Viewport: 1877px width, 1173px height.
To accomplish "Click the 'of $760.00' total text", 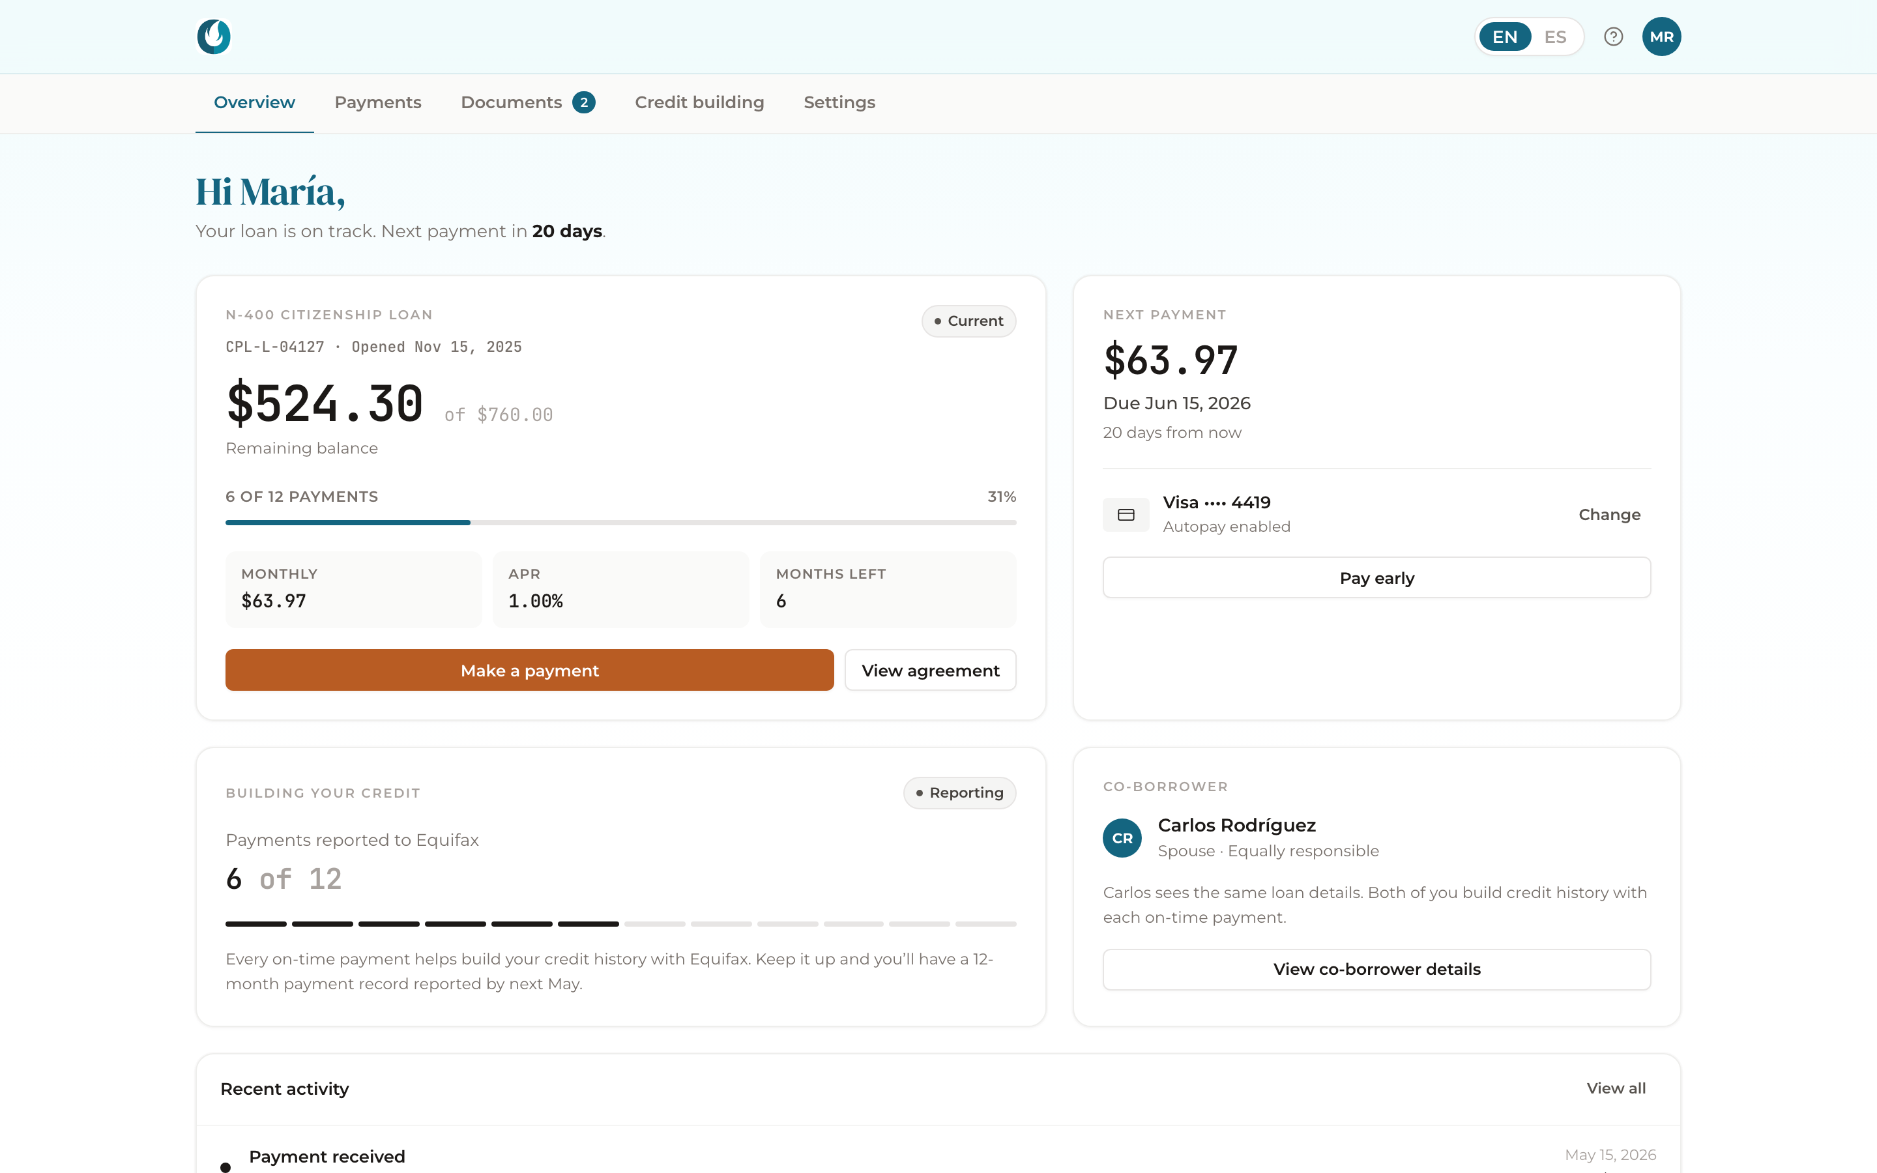I will 499,415.
